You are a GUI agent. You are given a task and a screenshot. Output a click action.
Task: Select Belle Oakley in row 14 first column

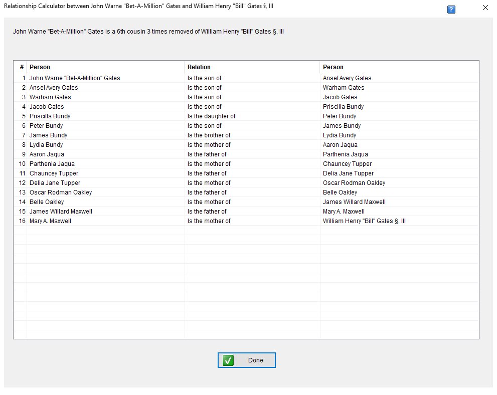[47, 202]
